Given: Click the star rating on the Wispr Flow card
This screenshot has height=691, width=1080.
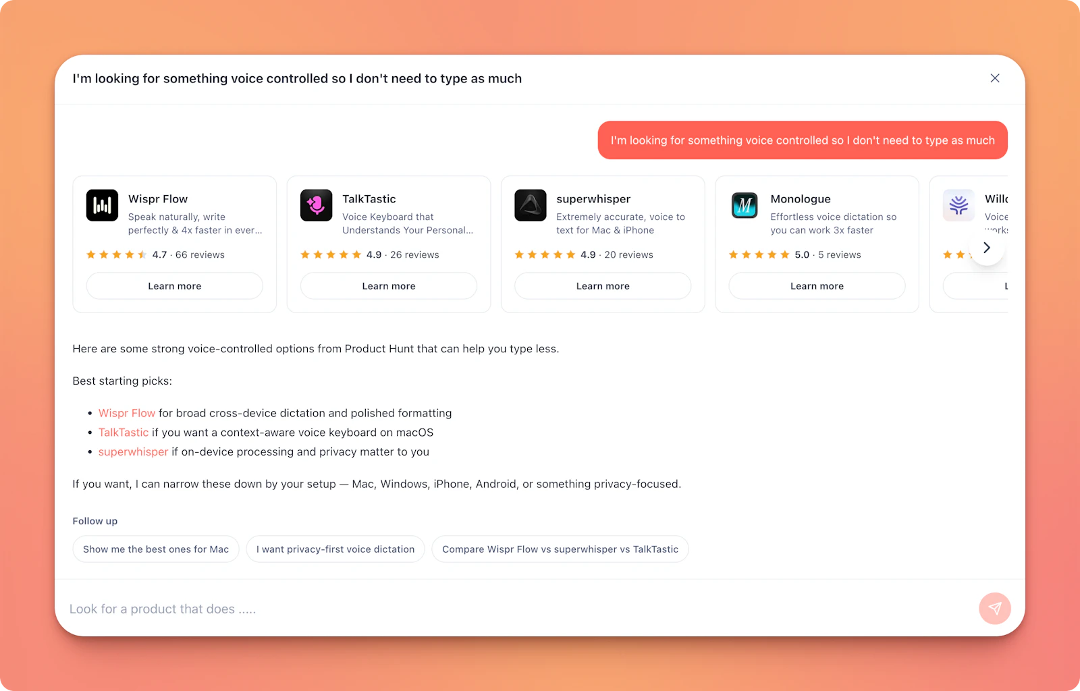Looking at the screenshot, I should (x=115, y=254).
